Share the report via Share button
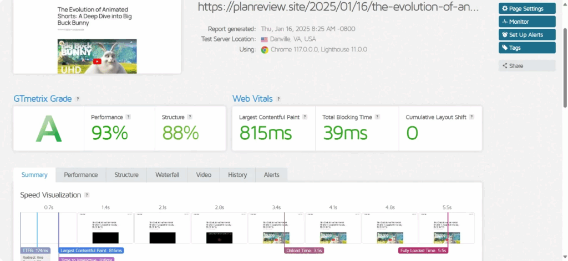The image size is (568, 261). [526, 66]
